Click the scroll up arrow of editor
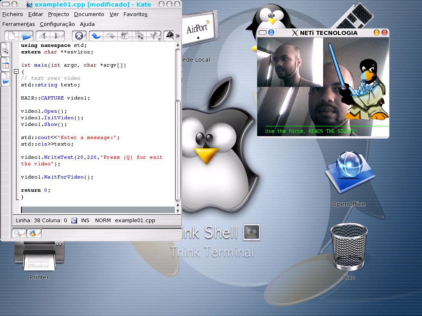Viewport: 422px width, 316px height. tap(178, 45)
